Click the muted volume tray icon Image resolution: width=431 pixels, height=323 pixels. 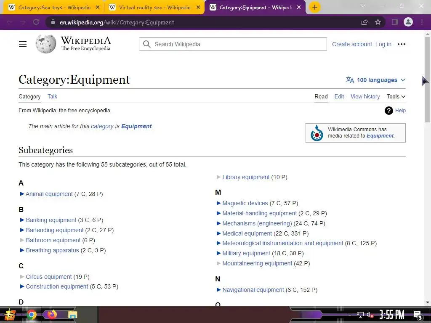point(370,315)
